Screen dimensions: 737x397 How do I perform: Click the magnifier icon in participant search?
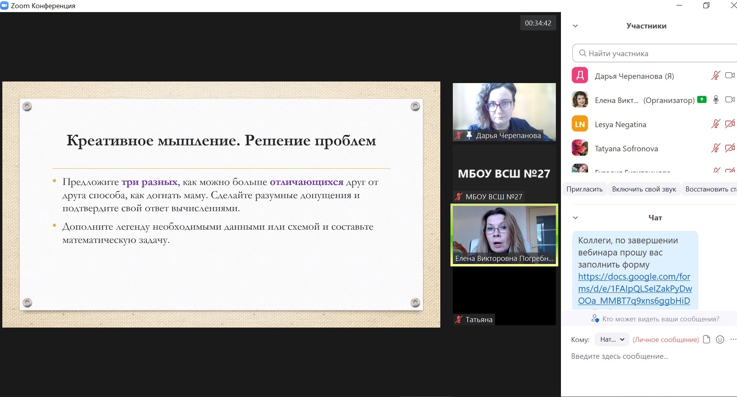pyautogui.click(x=582, y=53)
